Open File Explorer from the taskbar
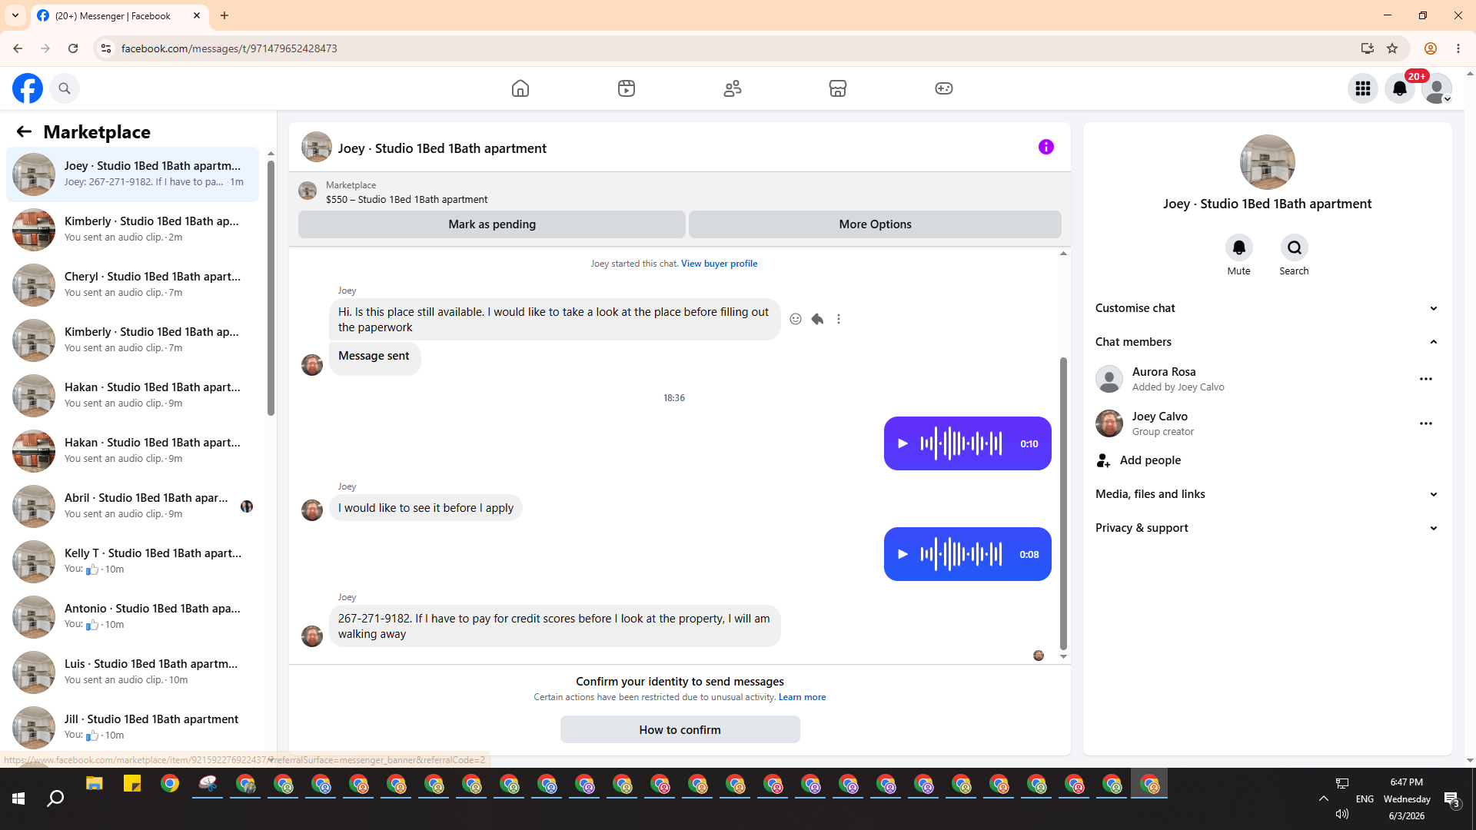 point(95,784)
